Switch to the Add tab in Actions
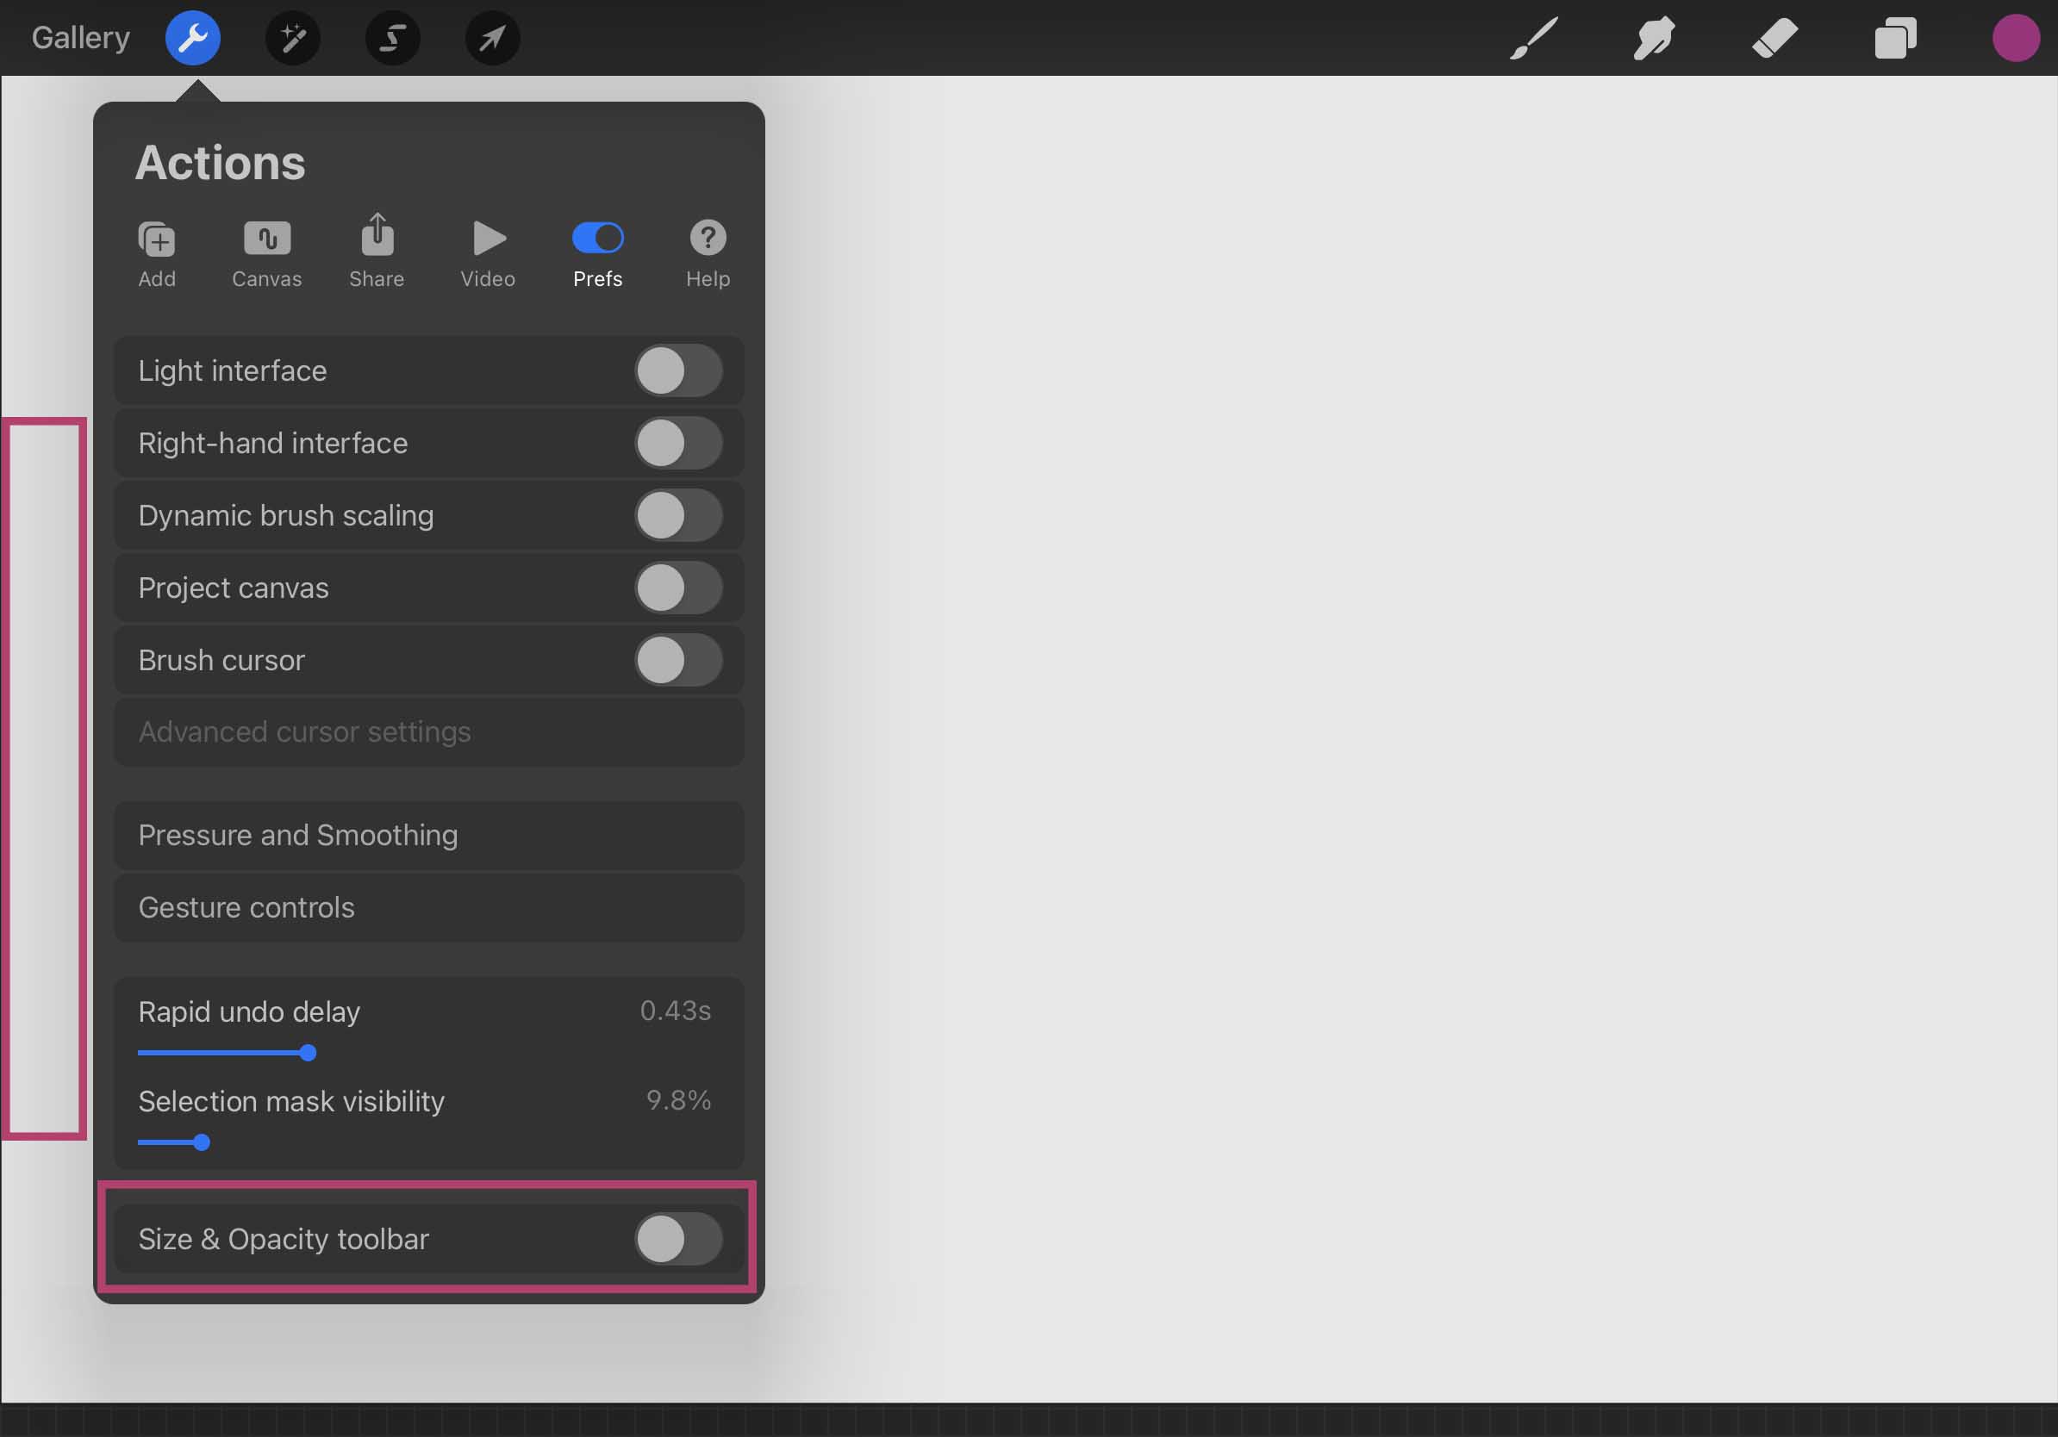The height and width of the screenshot is (1437, 2058). pos(157,251)
